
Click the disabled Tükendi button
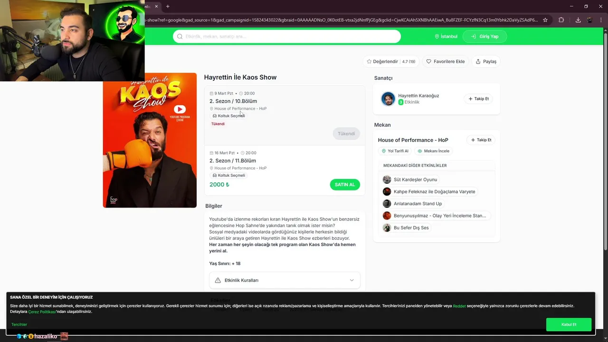click(346, 133)
